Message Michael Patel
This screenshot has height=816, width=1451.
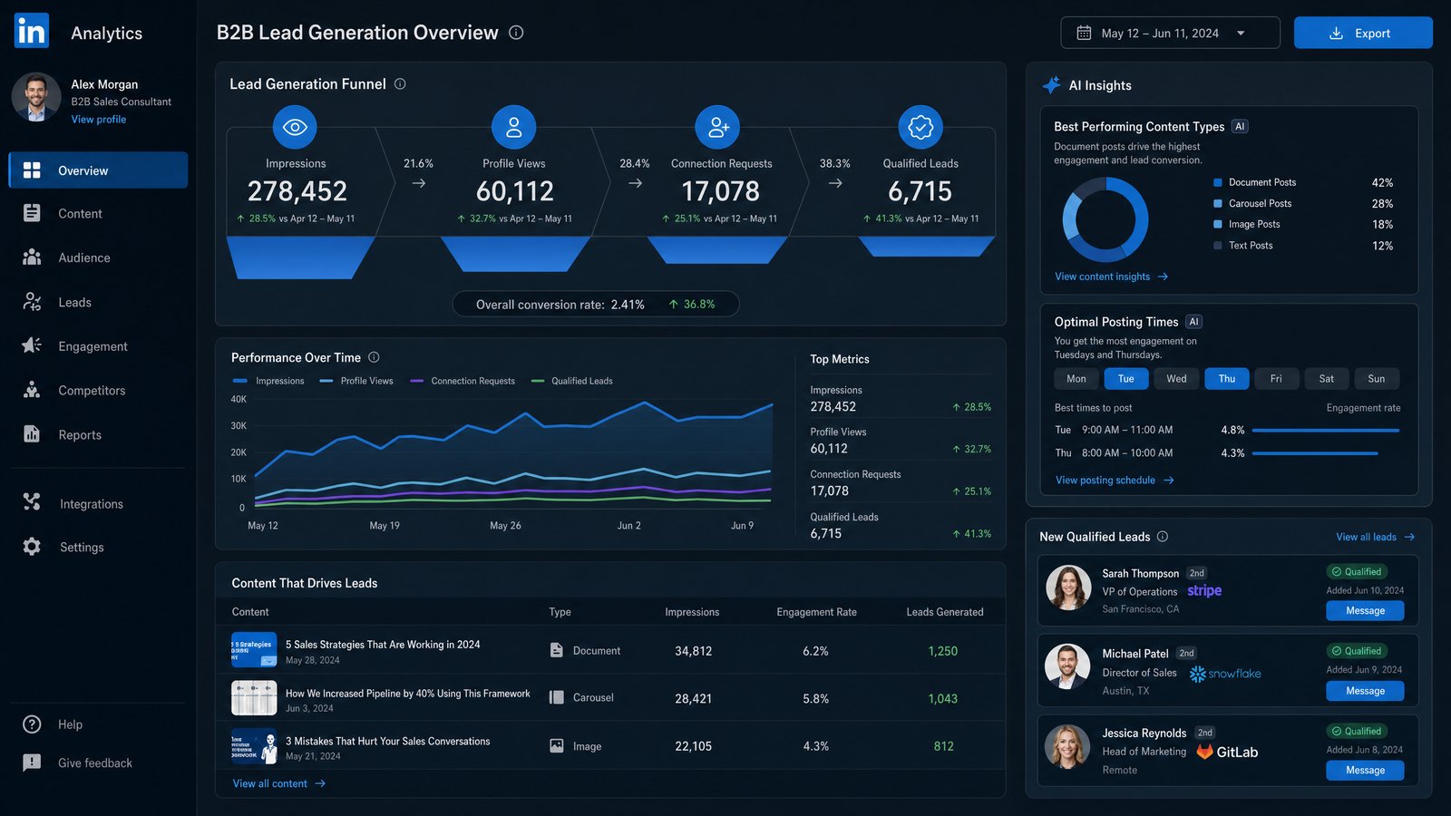pyautogui.click(x=1365, y=691)
